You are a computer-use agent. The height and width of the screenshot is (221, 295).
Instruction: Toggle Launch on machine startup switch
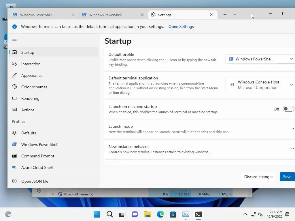click(x=288, y=109)
